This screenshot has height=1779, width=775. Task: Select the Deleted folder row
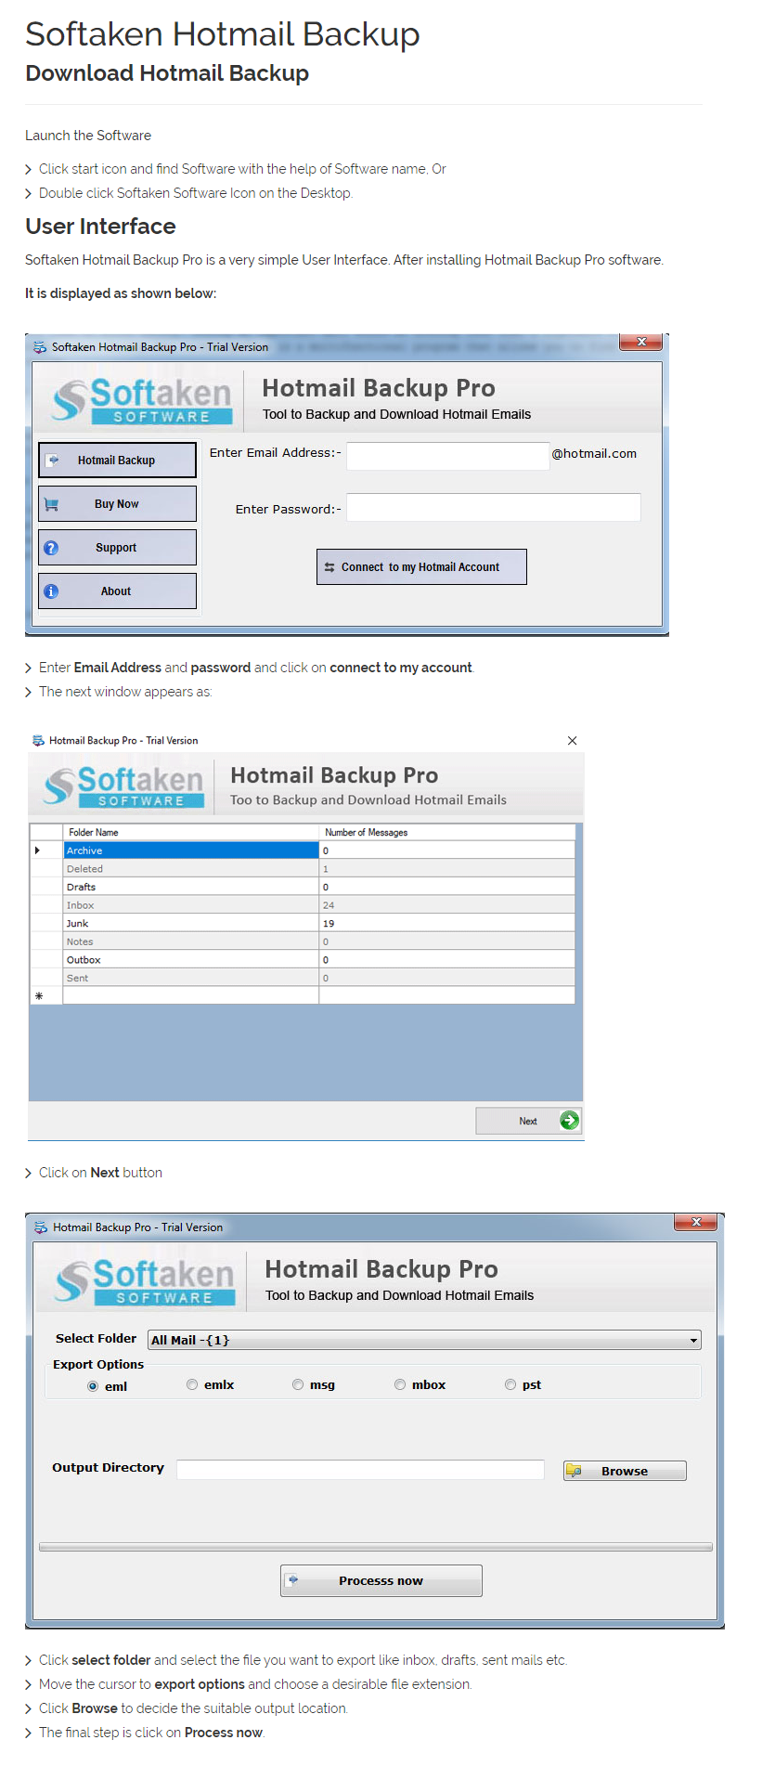[303, 868]
